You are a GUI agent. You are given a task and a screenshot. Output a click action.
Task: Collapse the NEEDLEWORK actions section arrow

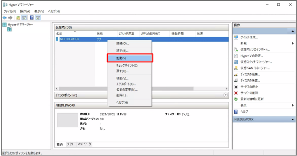(x=293, y=119)
